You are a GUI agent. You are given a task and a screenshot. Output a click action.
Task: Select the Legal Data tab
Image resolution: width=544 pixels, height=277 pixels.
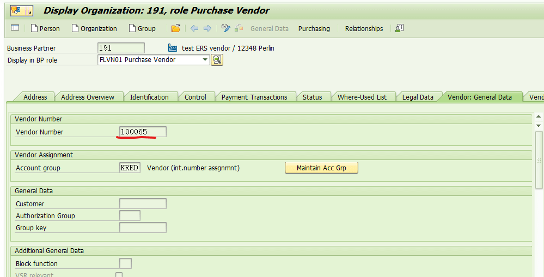418,97
